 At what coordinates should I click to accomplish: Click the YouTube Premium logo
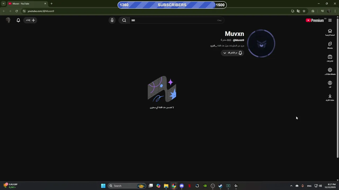[315, 20]
